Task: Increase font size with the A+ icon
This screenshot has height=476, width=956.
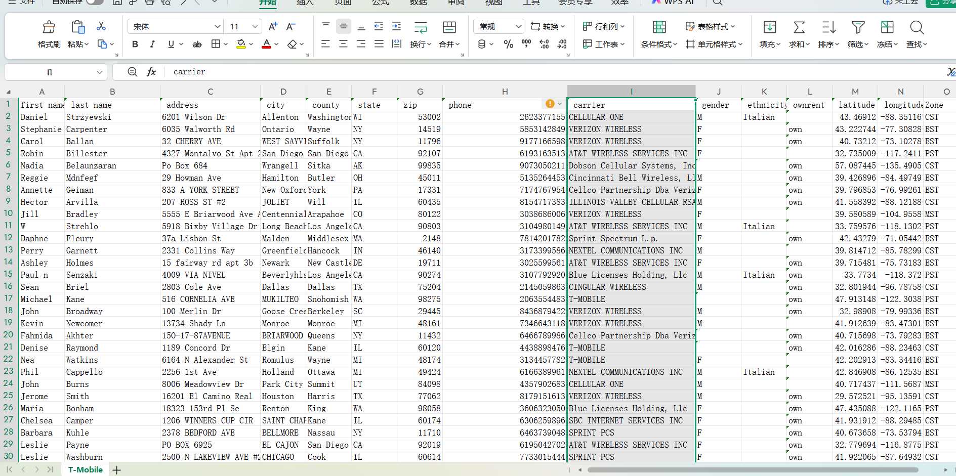Action: (273, 26)
